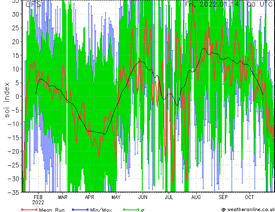The width and height of the screenshot is (275, 212).
Task: Click the MAY month label
Action: (x=116, y=197)
